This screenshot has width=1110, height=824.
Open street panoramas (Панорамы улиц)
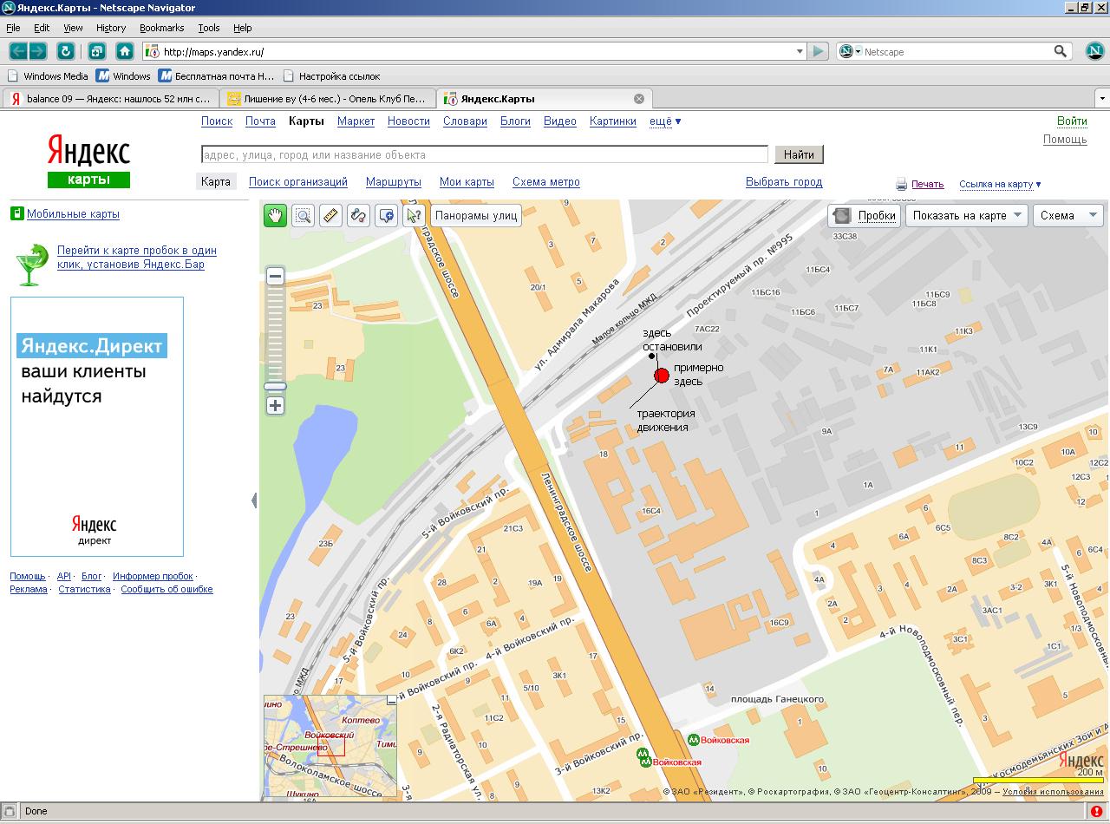[x=476, y=215]
